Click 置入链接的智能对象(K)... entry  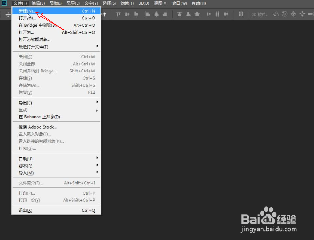point(56,141)
